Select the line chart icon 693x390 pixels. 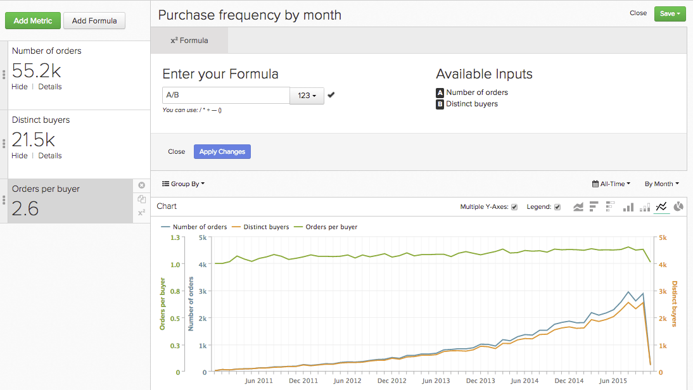[x=661, y=206]
